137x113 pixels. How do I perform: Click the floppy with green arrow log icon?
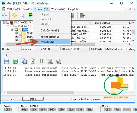[x=16, y=61]
